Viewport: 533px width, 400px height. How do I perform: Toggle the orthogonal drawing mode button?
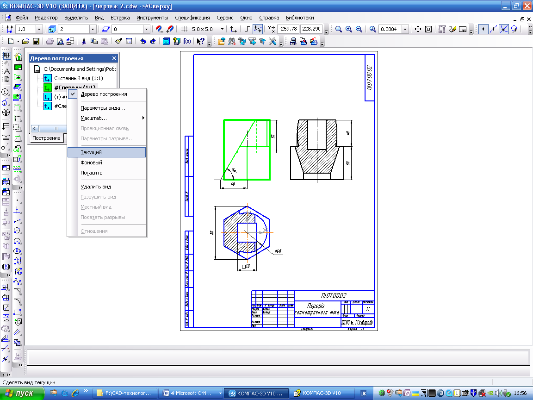click(x=248, y=29)
